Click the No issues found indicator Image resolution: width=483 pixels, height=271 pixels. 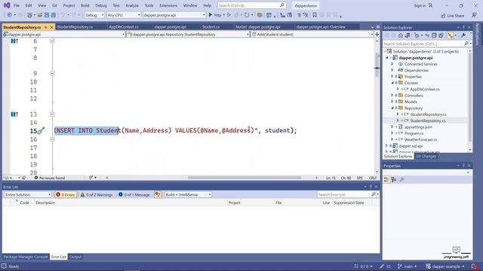pyautogui.click(x=49, y=178)
